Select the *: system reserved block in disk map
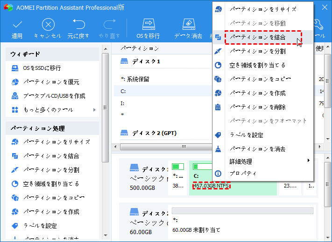The image size is (332, 242). tap(178, 178)
